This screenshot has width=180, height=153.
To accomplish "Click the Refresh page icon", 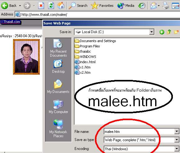I will 51,5.
